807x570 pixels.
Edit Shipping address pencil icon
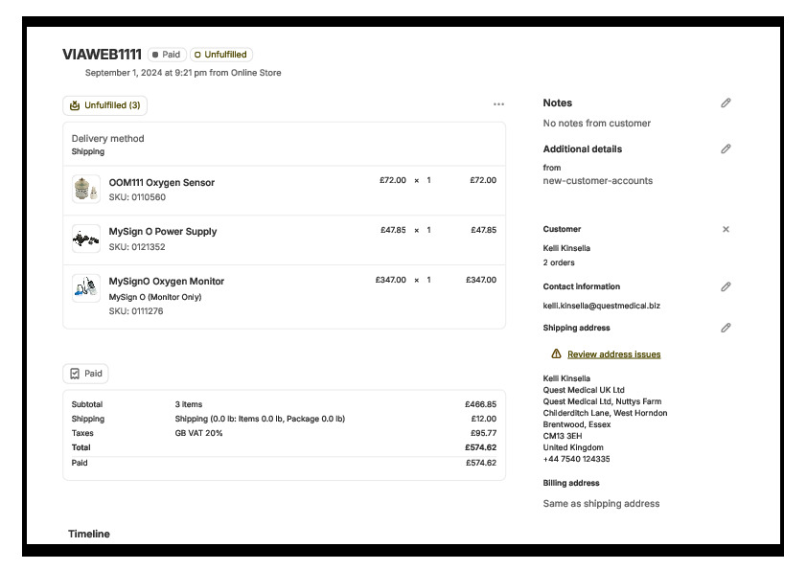point(726,328)
